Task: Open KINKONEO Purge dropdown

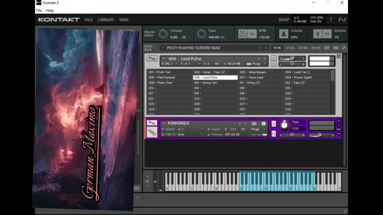Action: (258, 129)
